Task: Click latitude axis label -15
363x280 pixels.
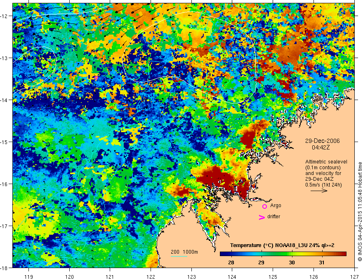Action: 5,142
